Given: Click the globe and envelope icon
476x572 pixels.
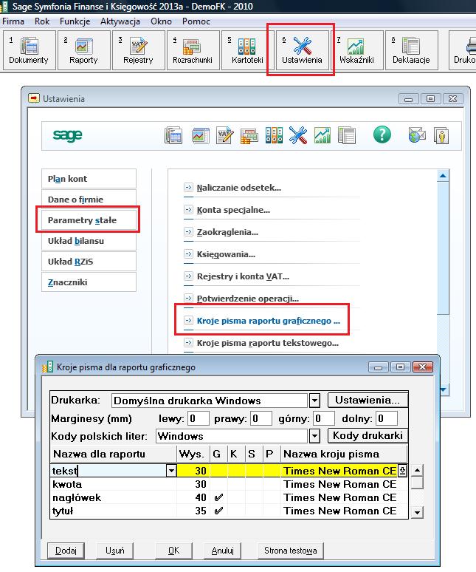Looking at the screenshot, I should [417, 135].
